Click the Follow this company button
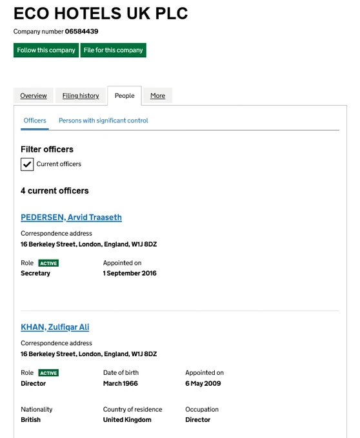 point(46,50)
